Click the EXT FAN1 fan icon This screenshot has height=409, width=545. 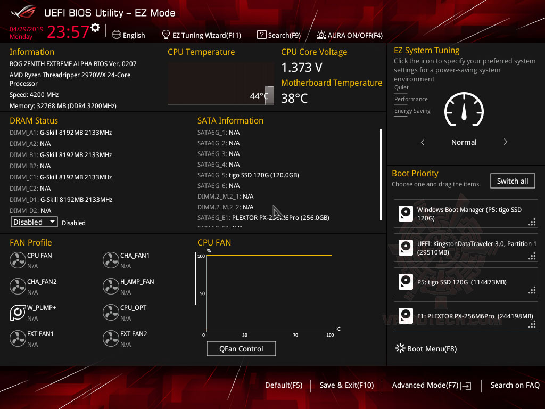[18, 338]
